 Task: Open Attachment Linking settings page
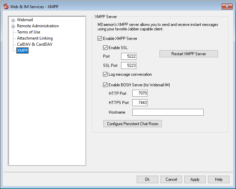(x=35, y=38)
